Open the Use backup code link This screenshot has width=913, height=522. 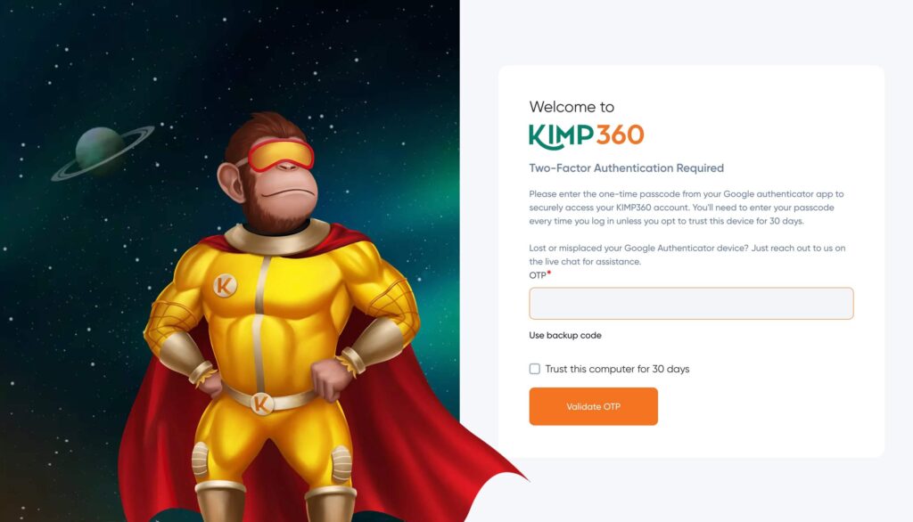click(564, 335)
